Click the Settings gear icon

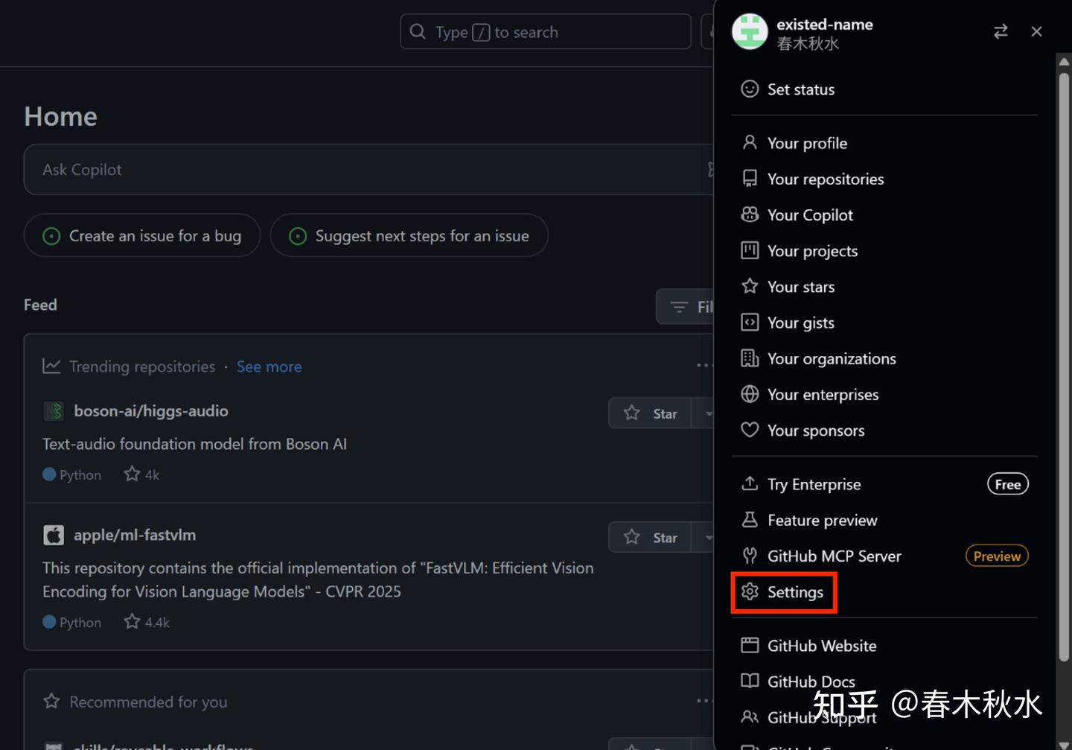point(750,591)
